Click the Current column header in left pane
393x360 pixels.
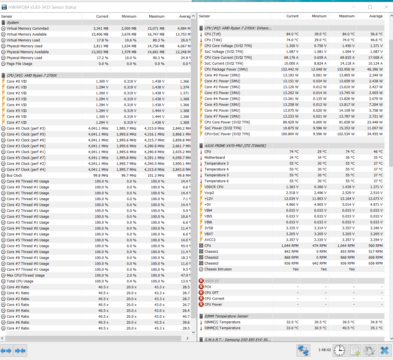click(96, 16)
